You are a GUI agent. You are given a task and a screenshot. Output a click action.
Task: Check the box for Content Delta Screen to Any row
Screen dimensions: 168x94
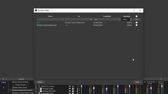tap(136, 25)
